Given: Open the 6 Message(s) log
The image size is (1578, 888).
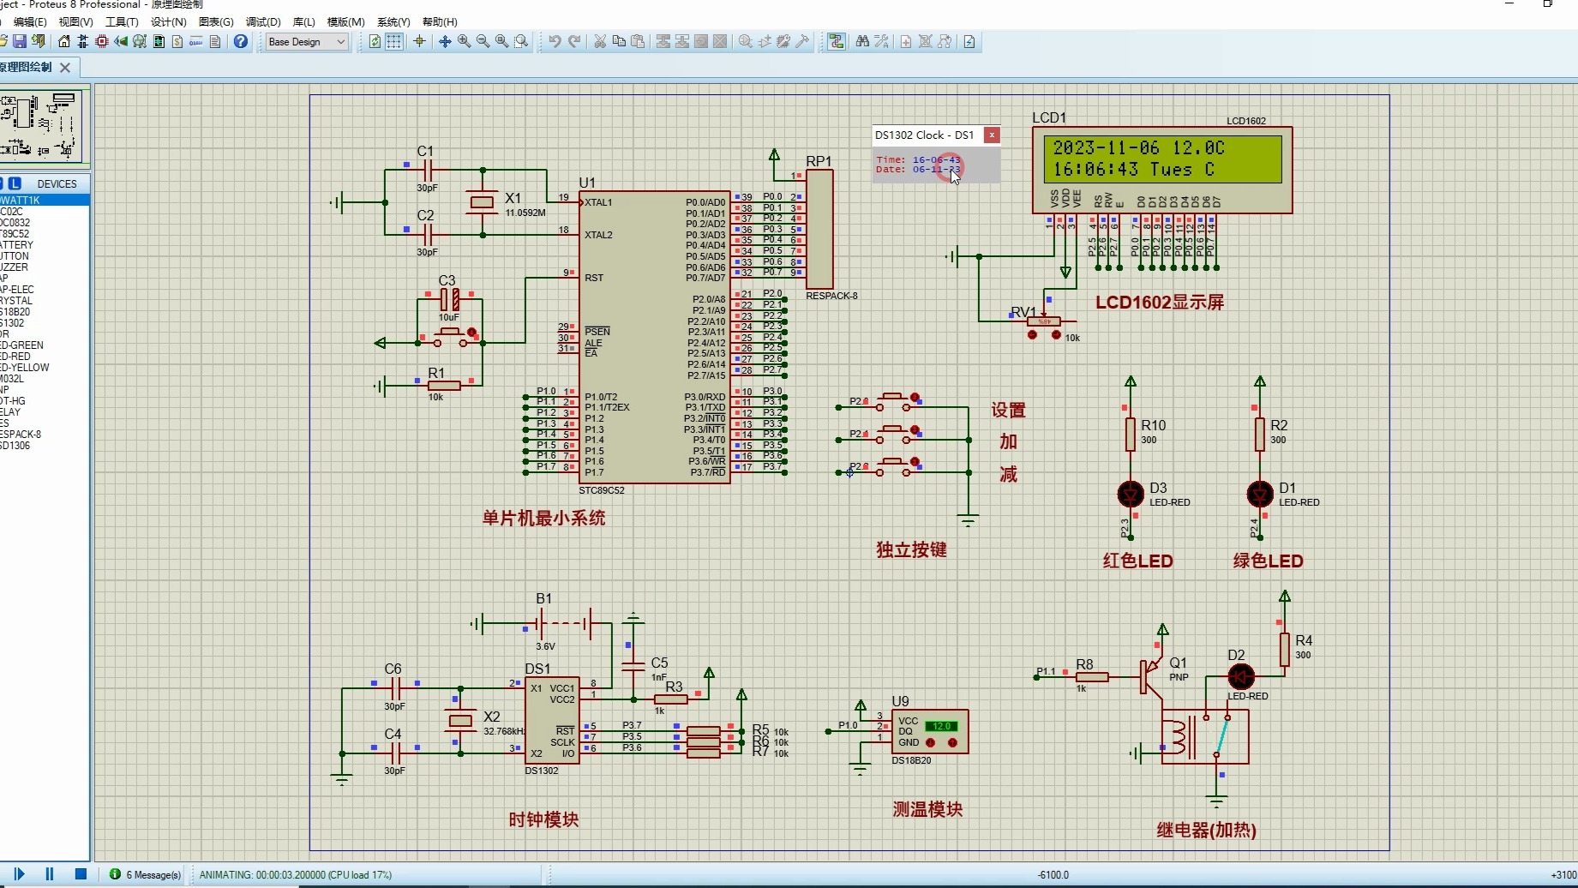Looking at the screenshot, I should [x=145, y=874].
